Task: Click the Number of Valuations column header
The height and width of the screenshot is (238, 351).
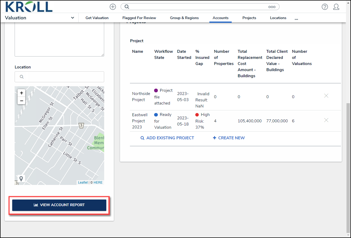Action: (x=302, y=58)
